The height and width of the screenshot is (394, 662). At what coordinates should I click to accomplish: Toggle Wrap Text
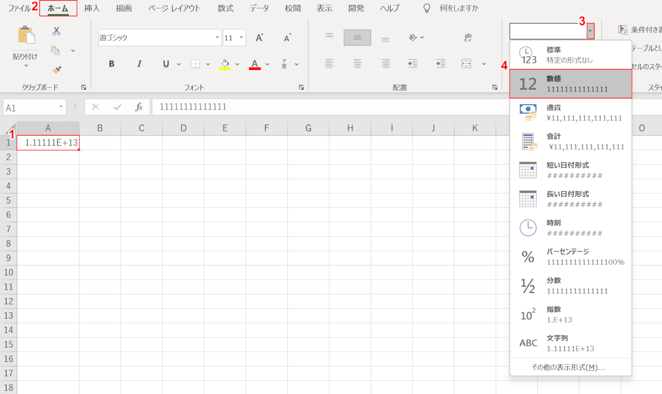tap(468, 37)
